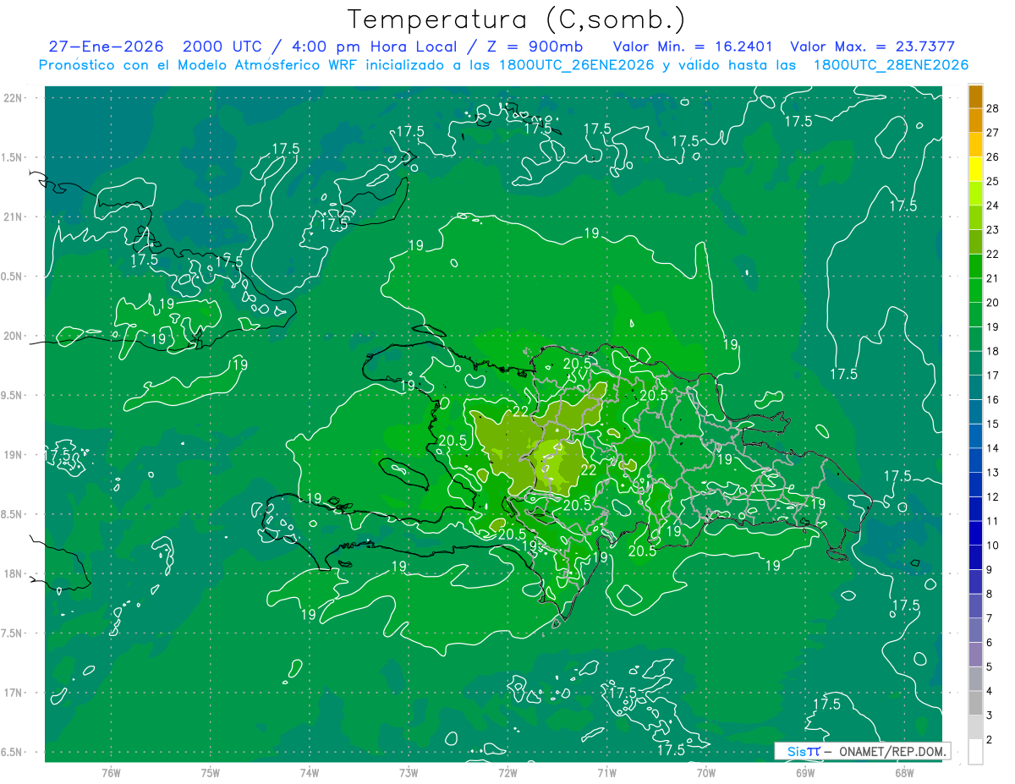Click the 72W longitude axis label

[507, 772]
